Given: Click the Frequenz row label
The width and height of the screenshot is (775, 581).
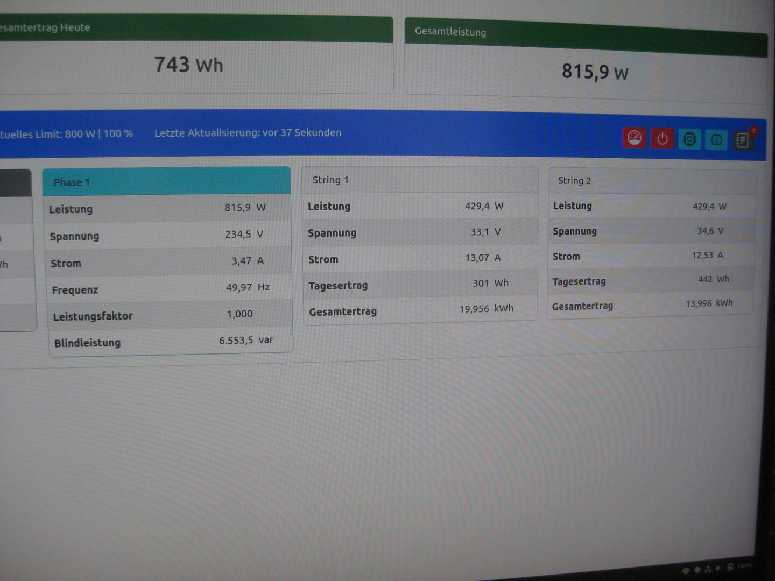Looking at the screenshot, I should pyautogui.click(x=75, y=290).
